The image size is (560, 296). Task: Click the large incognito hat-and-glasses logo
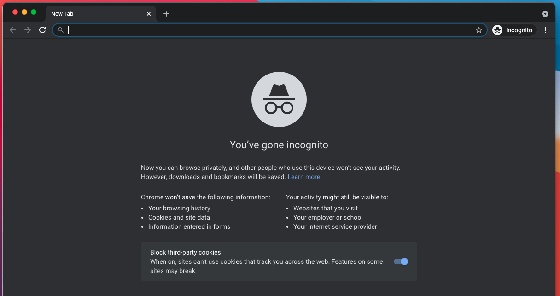click(279, 99)
